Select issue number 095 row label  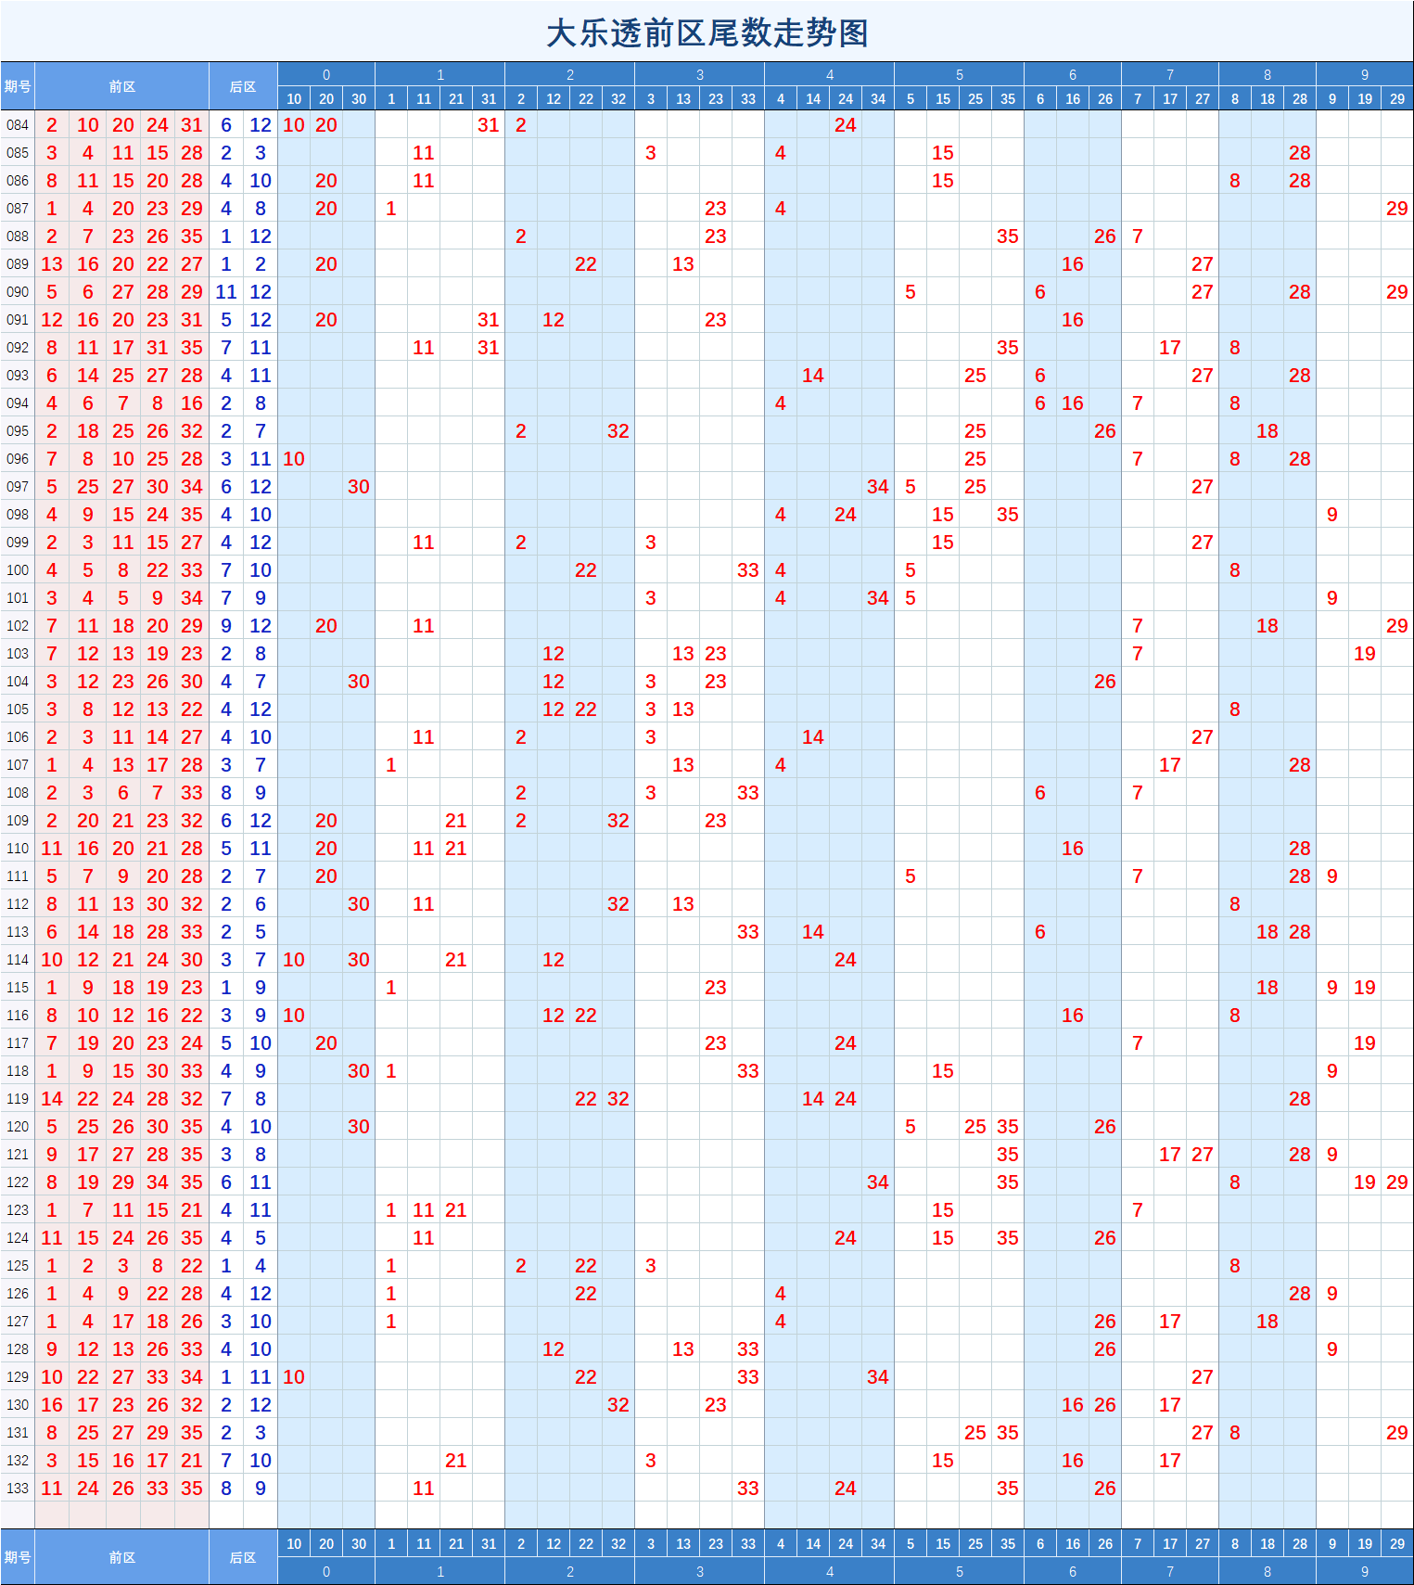(18, 431)
